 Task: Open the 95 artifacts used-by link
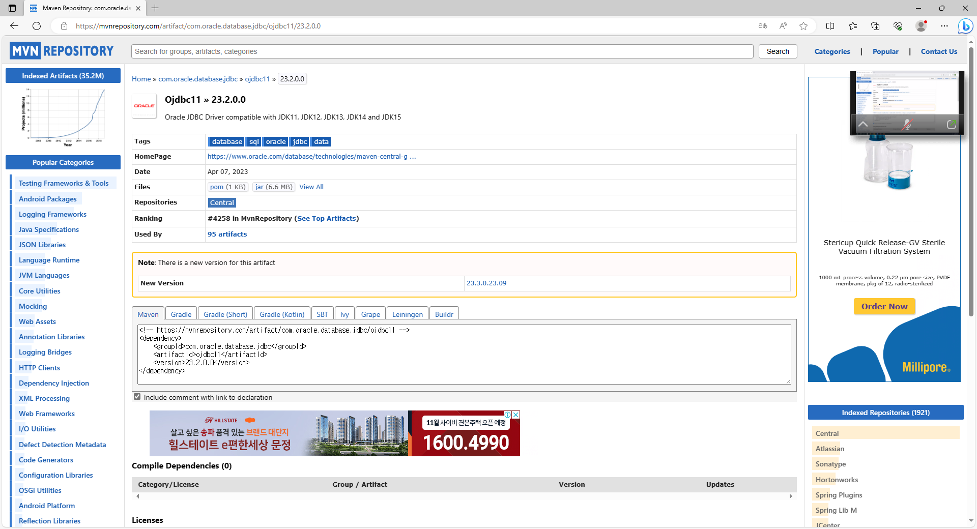tap(227, 234)
